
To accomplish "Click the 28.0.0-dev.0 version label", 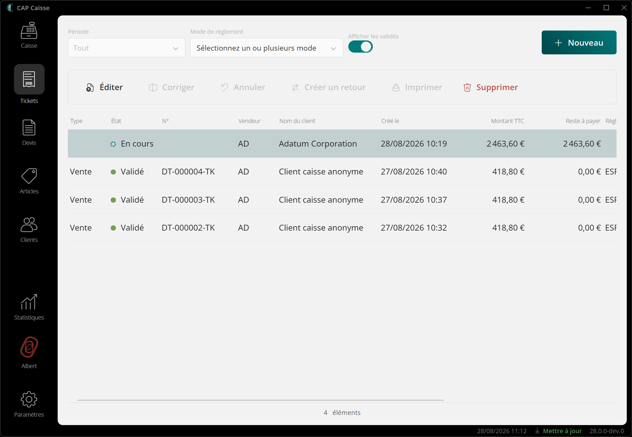I will click(x=607, y=431).
